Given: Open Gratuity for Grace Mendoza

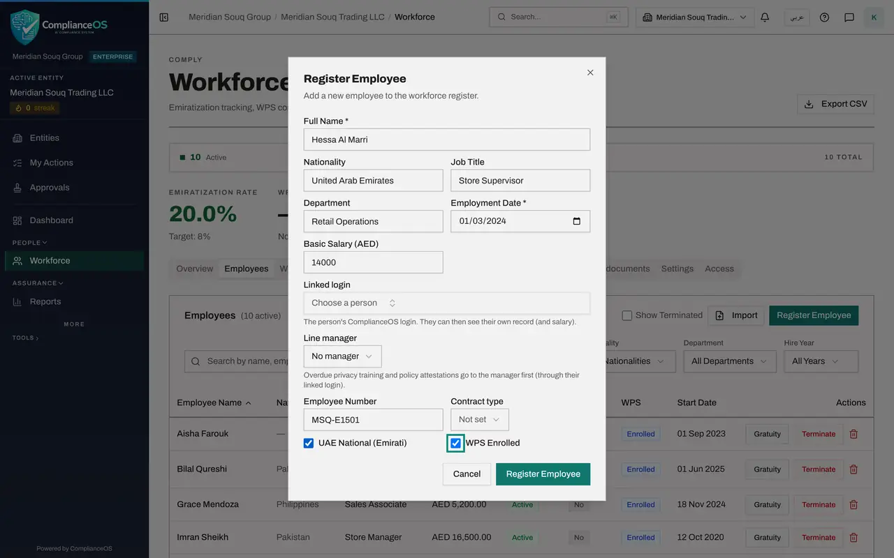Looking at the screenshot, I should (x=767, y=504).
